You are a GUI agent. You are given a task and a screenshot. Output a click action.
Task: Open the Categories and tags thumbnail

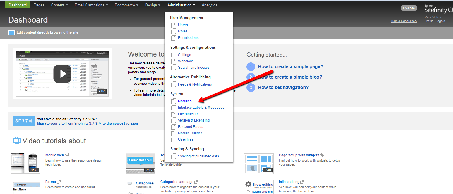pyautogui.click(x=140, y=187)
